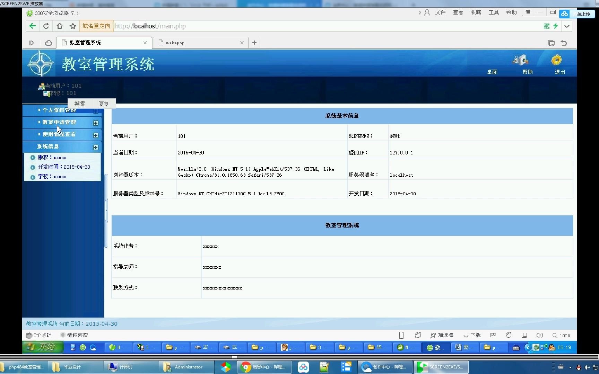Expand the 教室申请管理 sidebar section
Viewport: 599px width, 374px height.
coord(96,123)
